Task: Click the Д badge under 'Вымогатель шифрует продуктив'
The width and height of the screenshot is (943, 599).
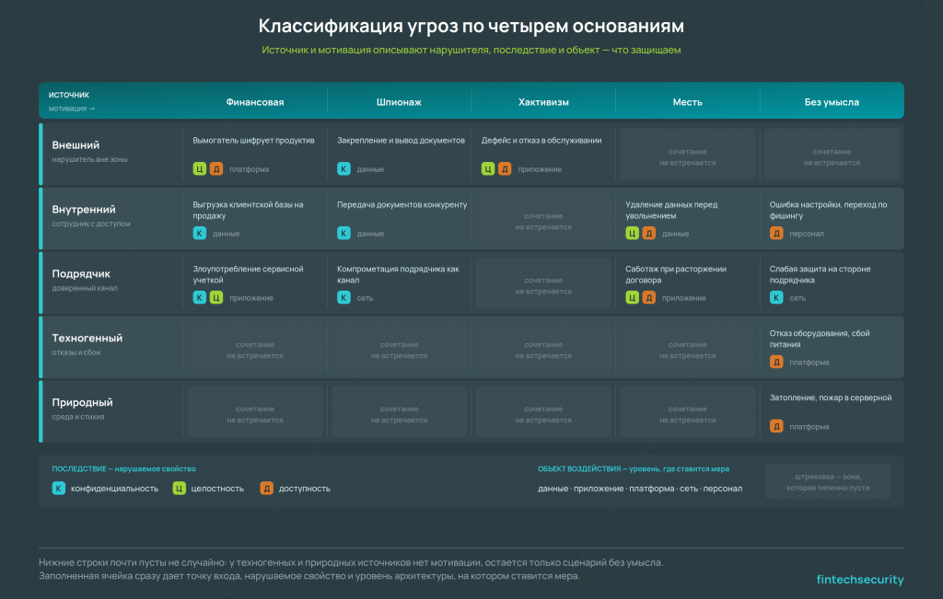Action: click(216, 168)
